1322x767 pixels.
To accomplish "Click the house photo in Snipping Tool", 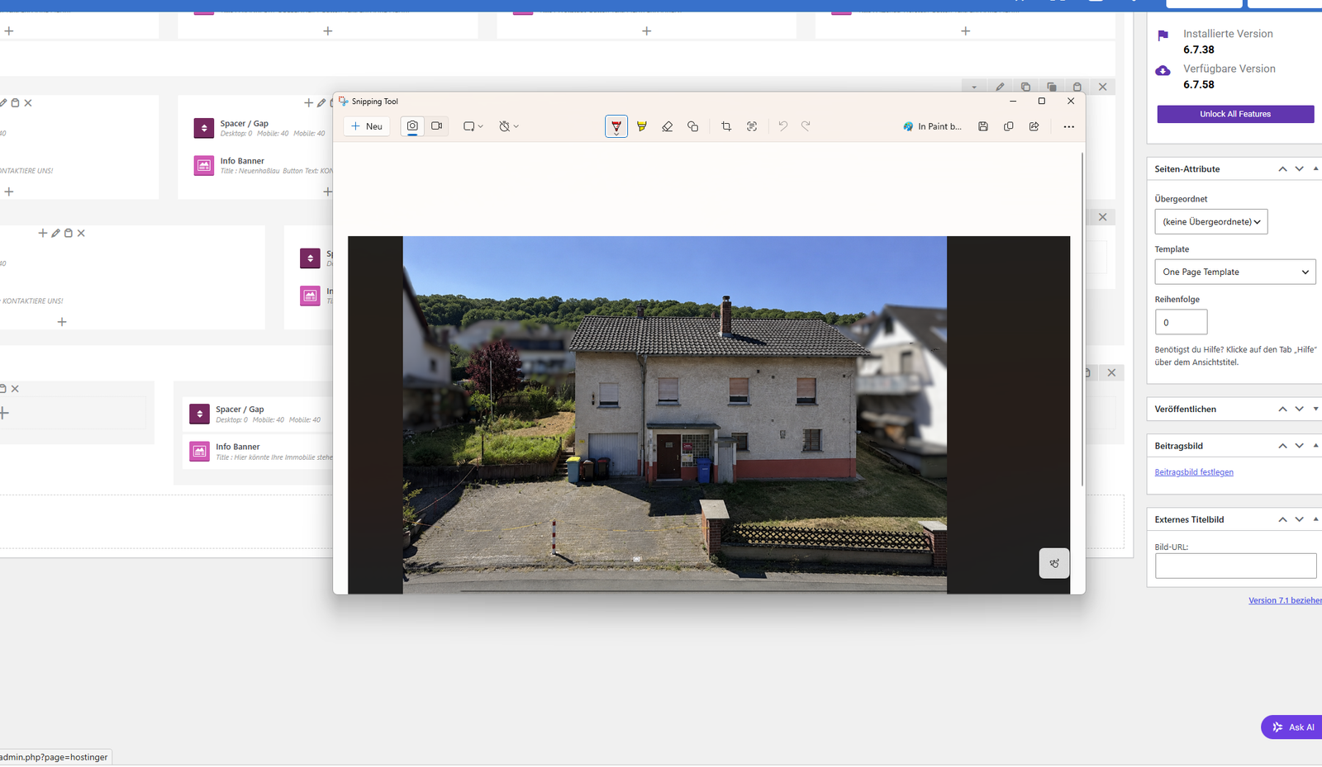I will (674, 414).
